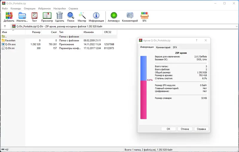Click the date 14.11.2022 11:24
The image size is (239, 152).
click(x=92, y=44)
